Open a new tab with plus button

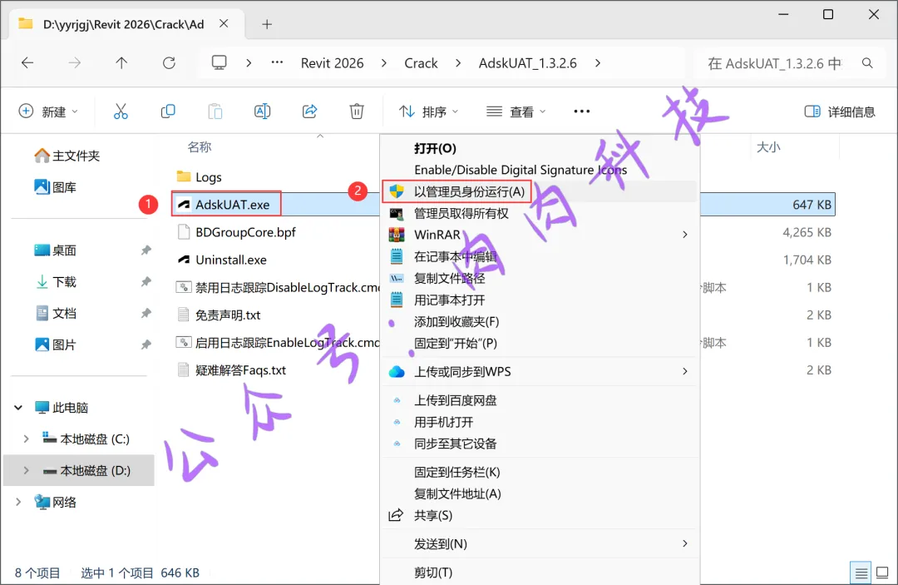click(267, 24)
